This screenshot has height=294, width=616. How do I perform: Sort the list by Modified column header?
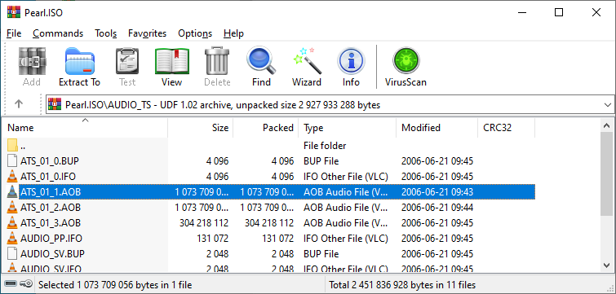437,127
